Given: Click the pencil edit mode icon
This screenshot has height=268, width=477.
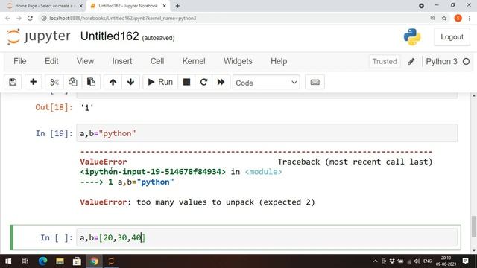Looking at the screenshot, I should (x=411, y=61).
